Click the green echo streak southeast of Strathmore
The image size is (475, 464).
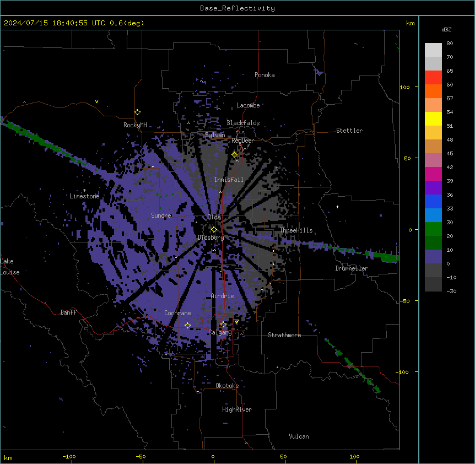coord(352,365)
